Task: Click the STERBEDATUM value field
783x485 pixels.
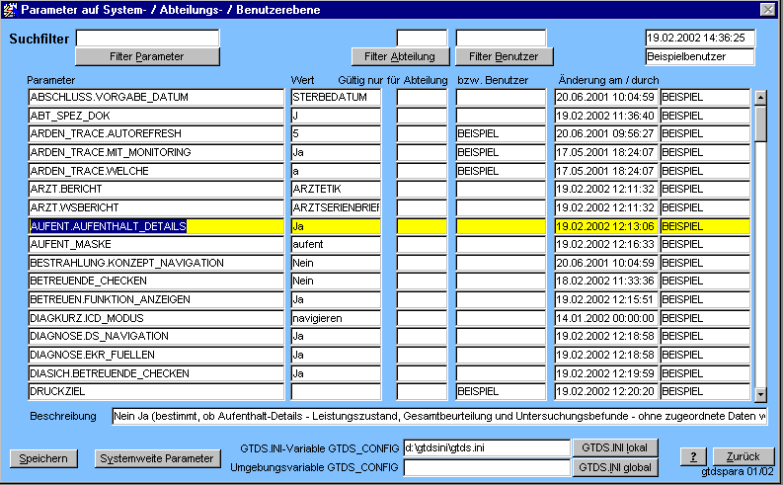Action: [336, 97]
